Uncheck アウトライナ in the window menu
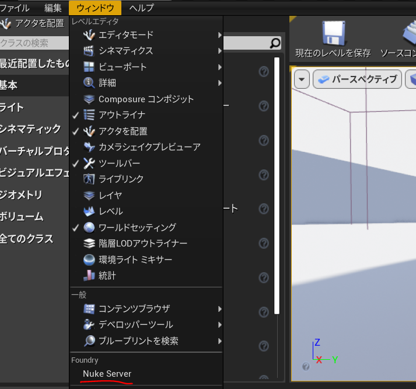This screenshot has height=389, width=416. point(76,115)
